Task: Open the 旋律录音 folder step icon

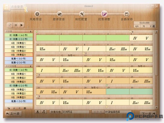Action: (x=60, y=14)
